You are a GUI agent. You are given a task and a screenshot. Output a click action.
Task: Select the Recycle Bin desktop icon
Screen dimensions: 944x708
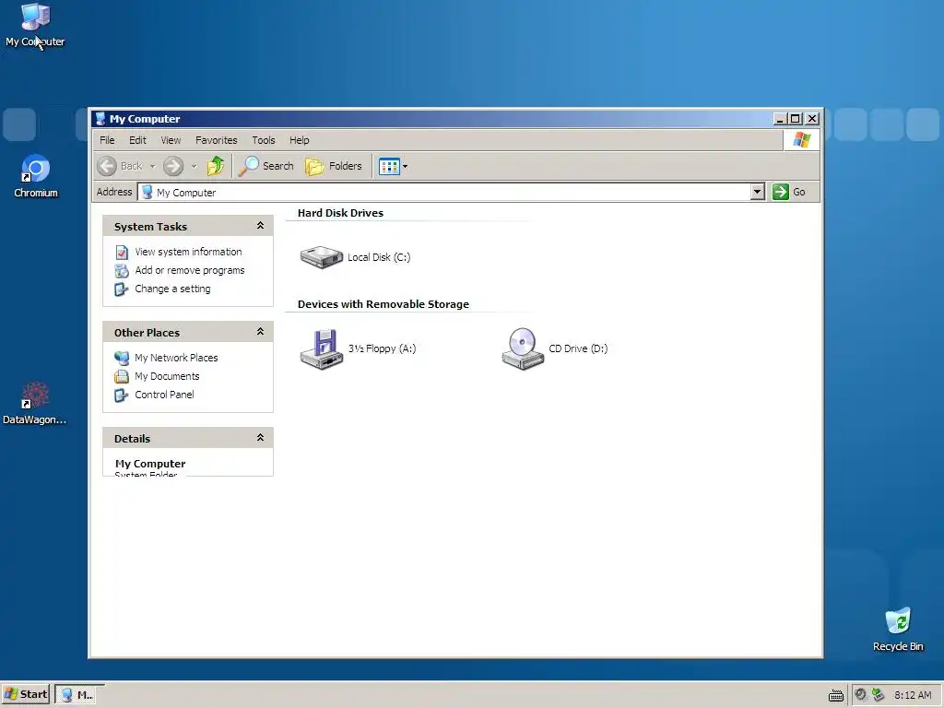coord(898,630)
